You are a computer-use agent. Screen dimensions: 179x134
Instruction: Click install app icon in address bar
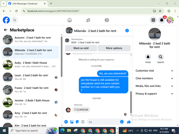(154, 11)
